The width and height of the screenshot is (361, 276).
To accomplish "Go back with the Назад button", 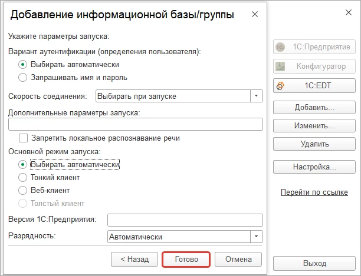I will (x=134, y=260).
